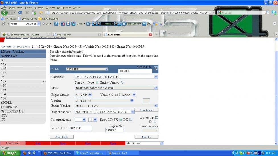Viewport: 278px width, 156px height.
Task: Select the Engine Version sort radio button
Action: (122, 82)
